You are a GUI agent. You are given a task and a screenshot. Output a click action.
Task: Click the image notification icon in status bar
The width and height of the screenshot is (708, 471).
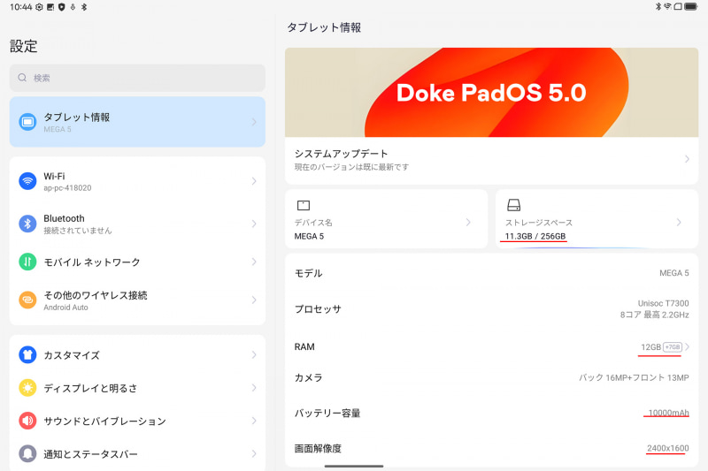coord(50,7)
